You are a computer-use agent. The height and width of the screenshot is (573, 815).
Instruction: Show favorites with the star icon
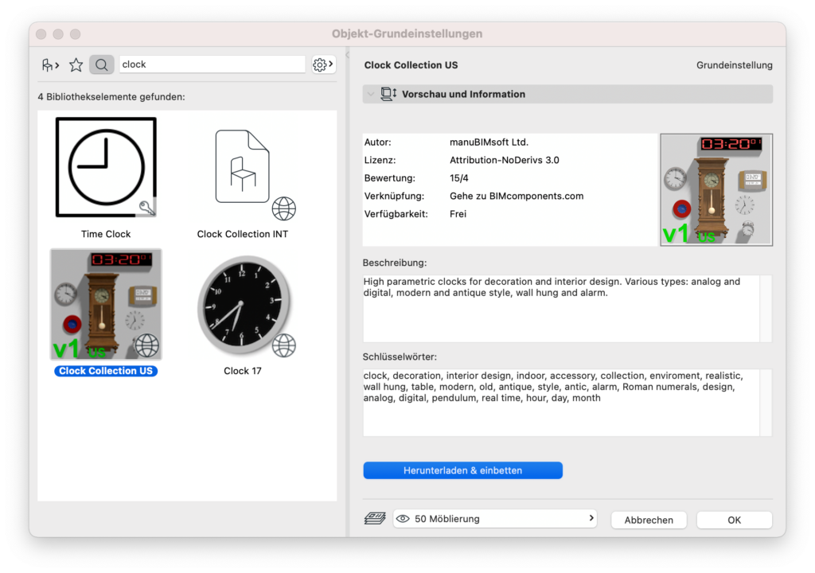76,65
